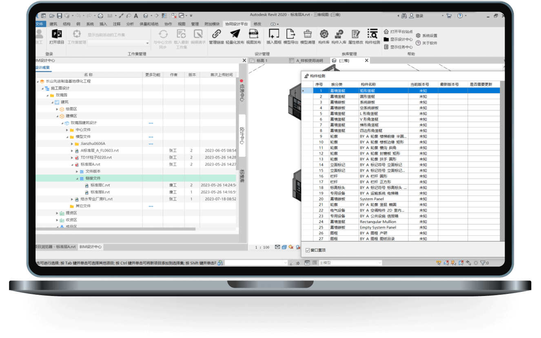541x338 pixels.
Task: Select the 给水专业厂房FL.rvt tree row
Action: [x=136, y=199]
